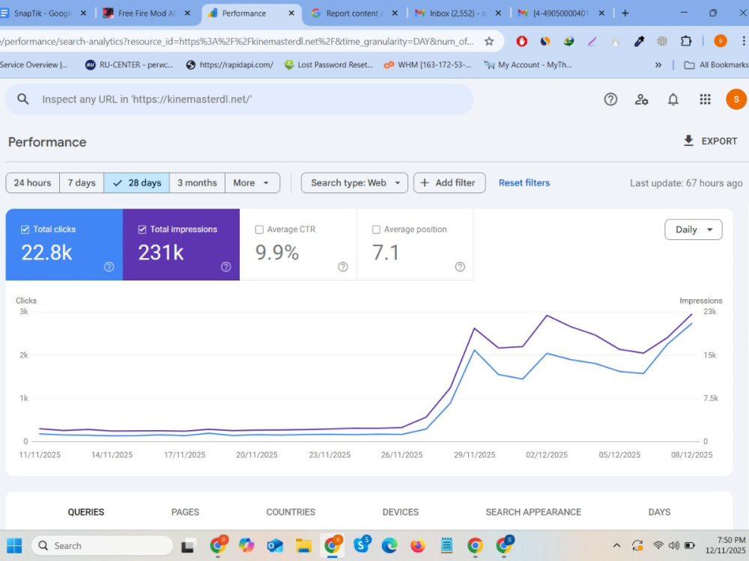This screenshot has width=749, height=561.
Task: Switch to the SnapTik browser tab
Action: pyautogui.click(x=43, y=13)
